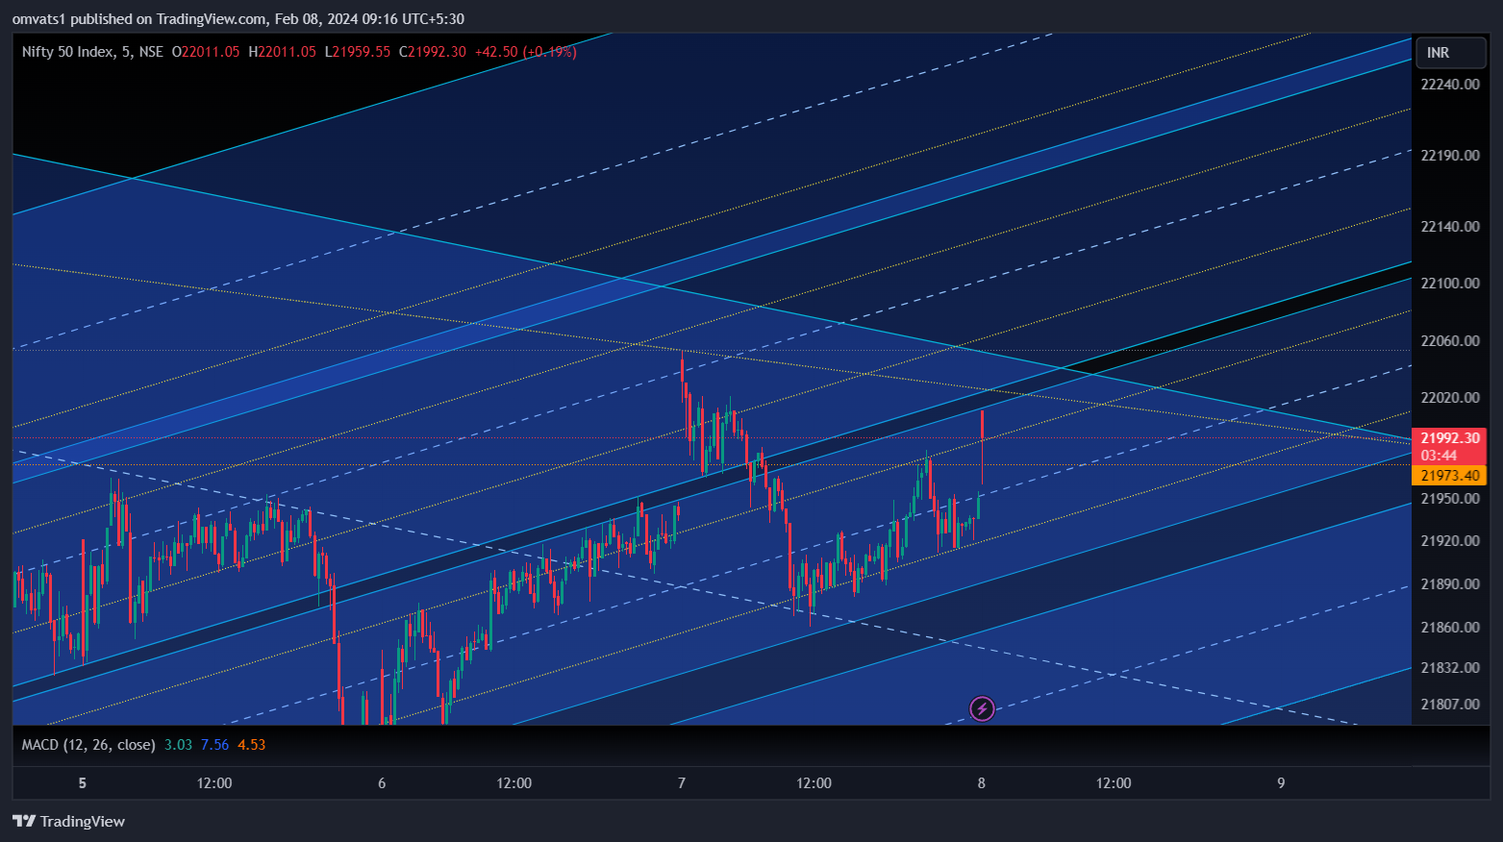Click the 22240.00 price axis label
The width and height of the screenshot is (1503, 842).
(x=1450, y=85)
